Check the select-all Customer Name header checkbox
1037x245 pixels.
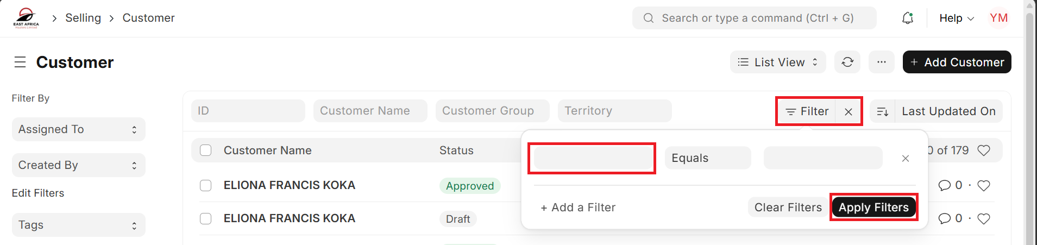pos(205,150)
